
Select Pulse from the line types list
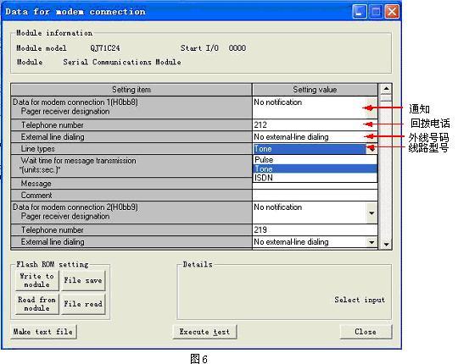point(315,160)
